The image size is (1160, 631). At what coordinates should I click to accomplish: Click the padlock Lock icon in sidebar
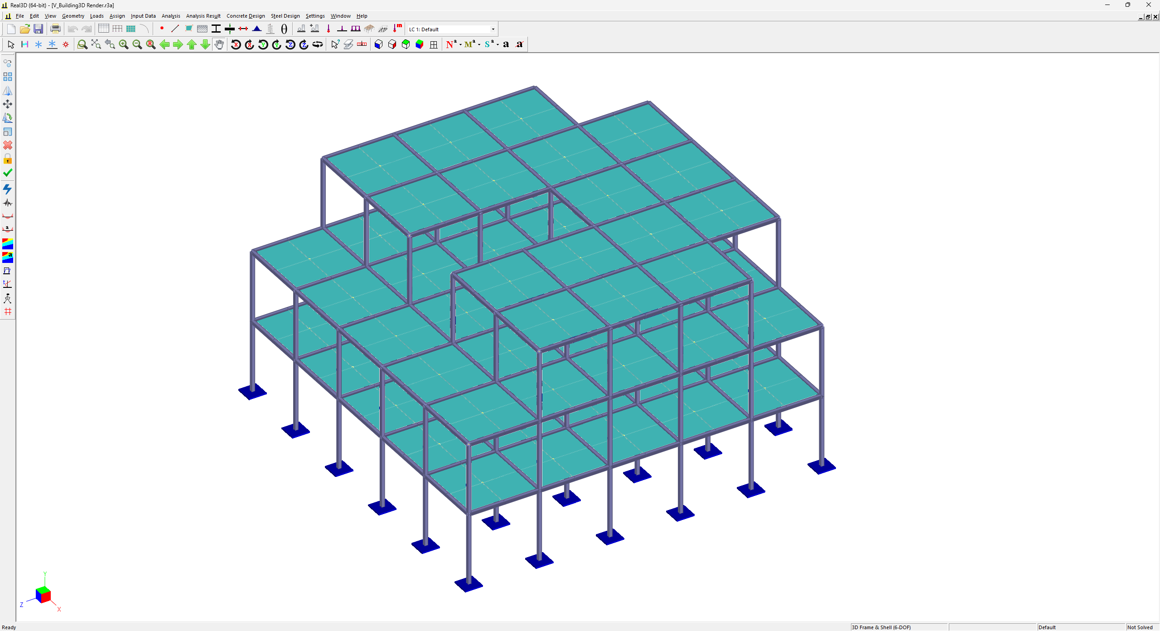click(7, 159)
